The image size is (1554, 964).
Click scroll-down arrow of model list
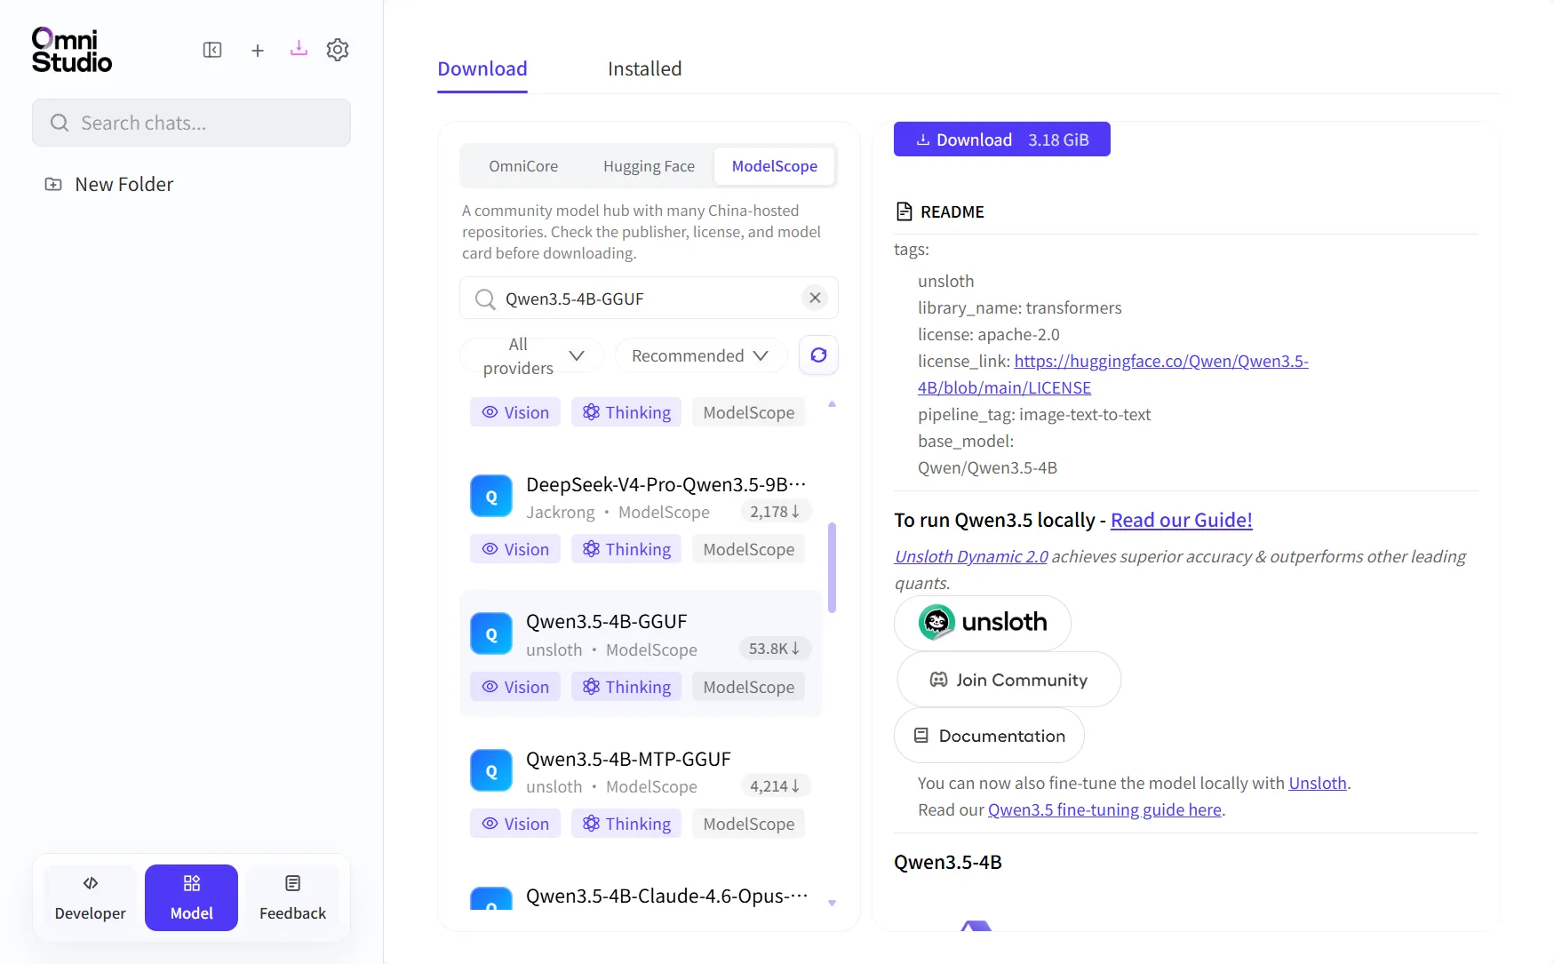(833, 903)
